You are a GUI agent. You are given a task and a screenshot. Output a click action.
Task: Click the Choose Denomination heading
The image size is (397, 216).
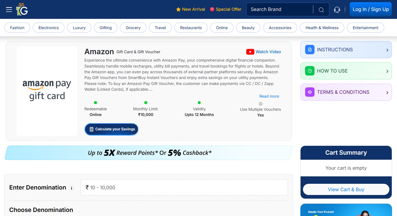coord(41,210)
